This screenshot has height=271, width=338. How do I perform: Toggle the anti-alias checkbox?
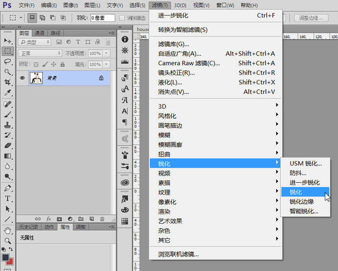[x=122, y=18]
